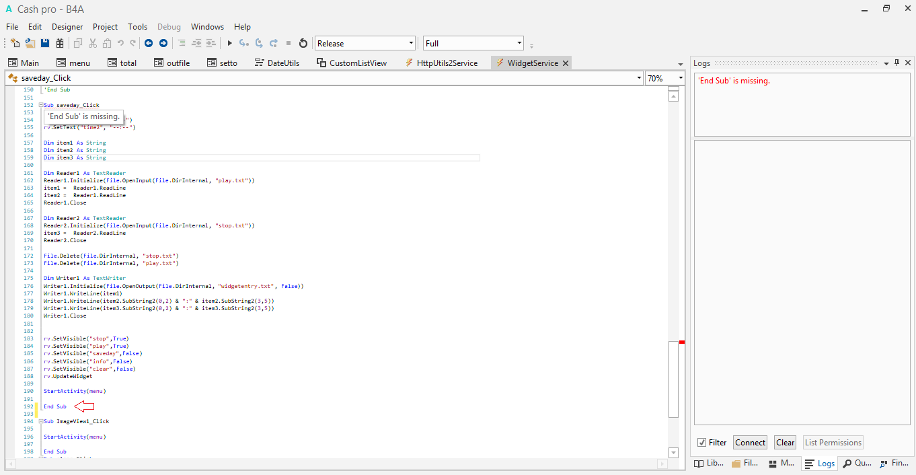
Task: Click the Run (play) icon in toolbar
Action: click(x=229, y=43)
